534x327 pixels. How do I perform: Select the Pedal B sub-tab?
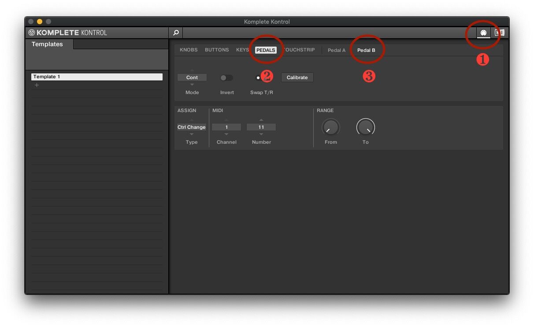tap(366, 50)
